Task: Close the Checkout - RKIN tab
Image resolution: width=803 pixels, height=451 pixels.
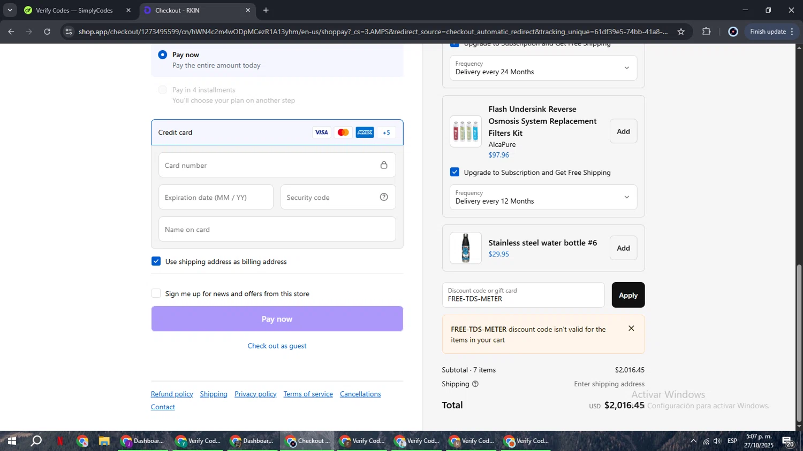Action: (x=248, y=10)
